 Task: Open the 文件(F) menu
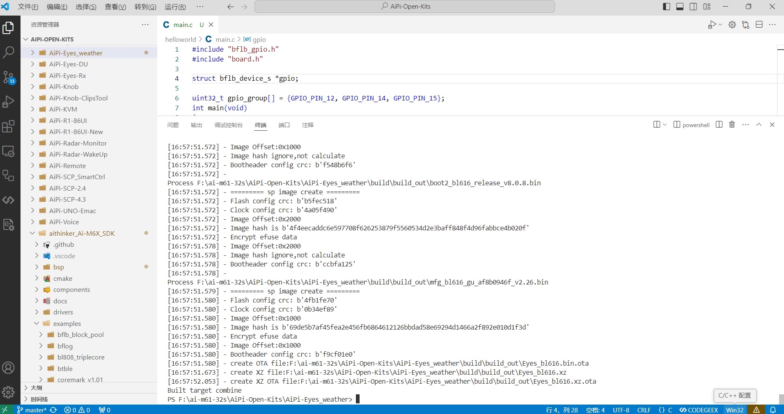click(x=28, y=7)
